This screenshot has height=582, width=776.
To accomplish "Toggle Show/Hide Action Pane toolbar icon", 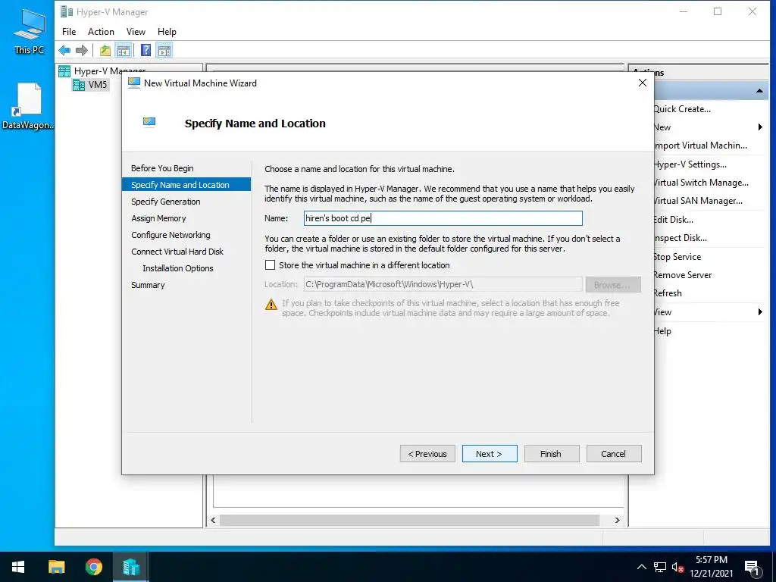I will point(164,50).
